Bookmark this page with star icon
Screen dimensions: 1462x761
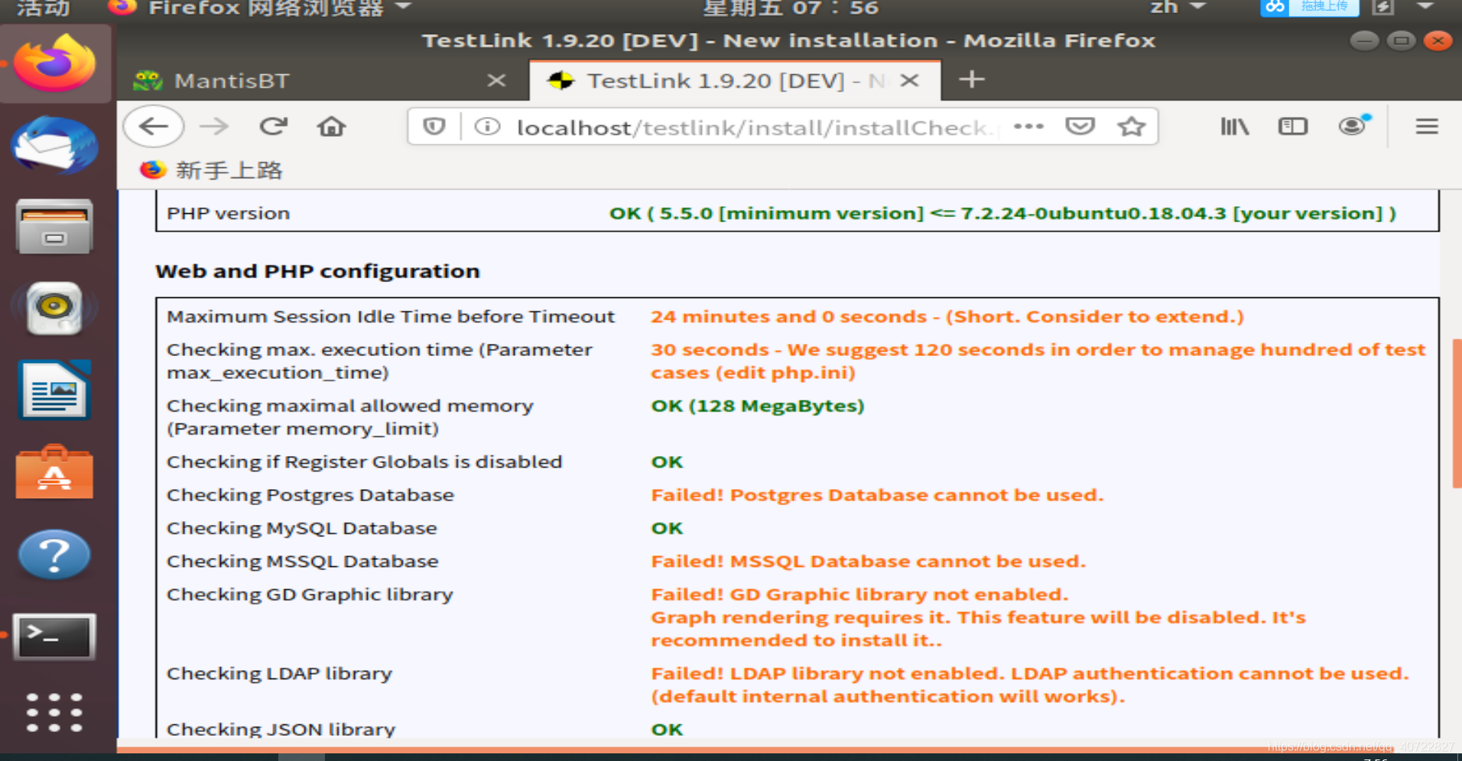(x=1131, y=126)
